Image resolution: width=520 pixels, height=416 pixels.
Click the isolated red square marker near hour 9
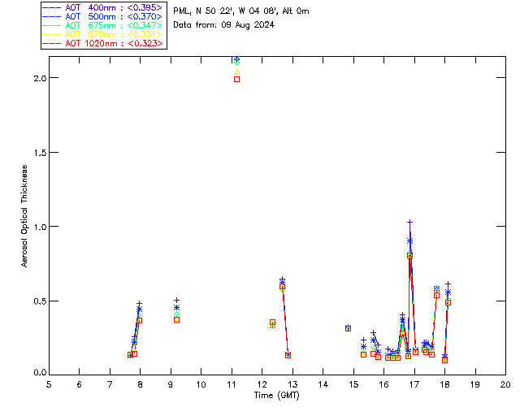[177, 320]
